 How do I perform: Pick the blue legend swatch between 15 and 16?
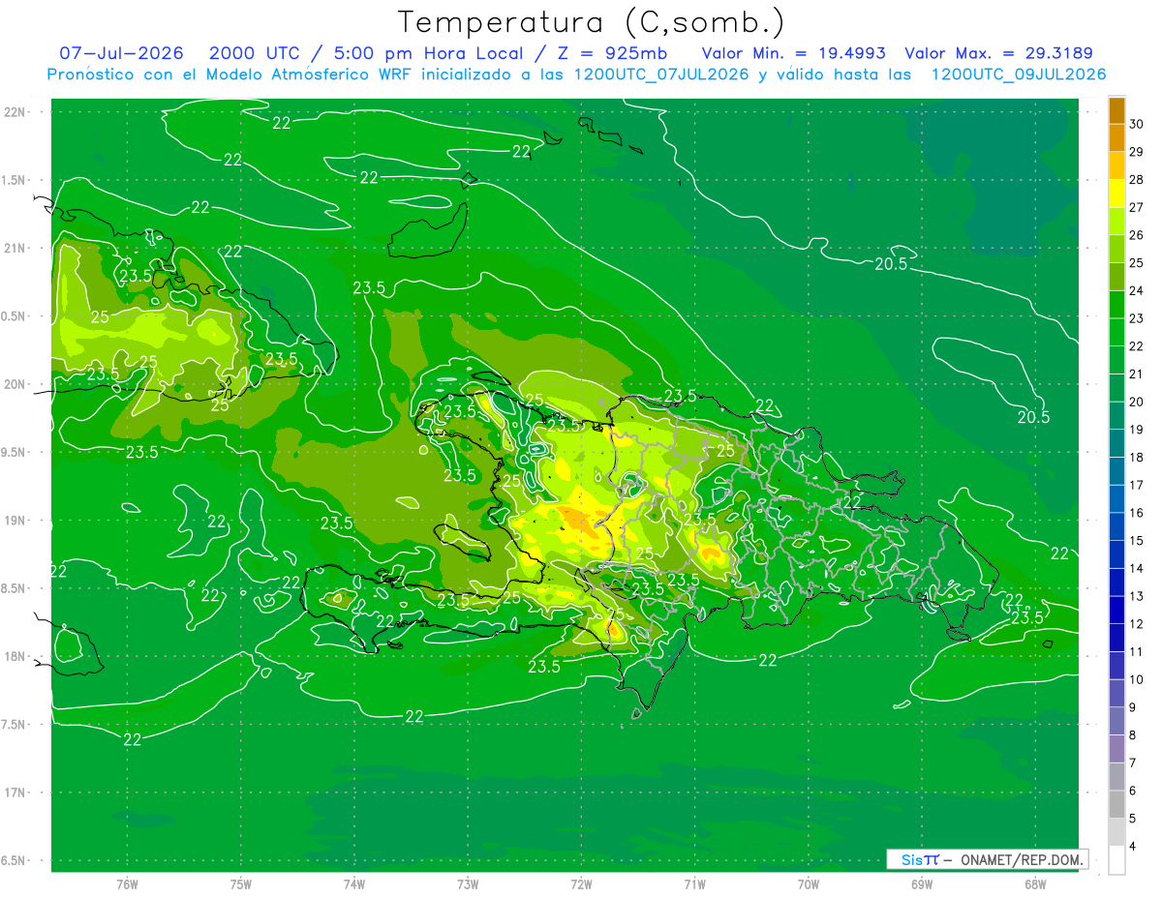pos(1116,527)
